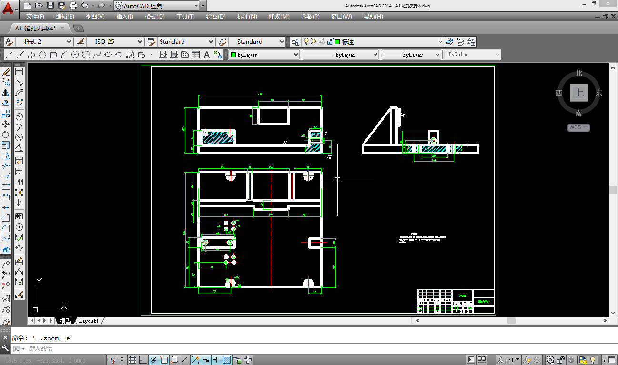Click the workspace switching gear in status bar
This screenshot has width=618, height=365.
[550, 360]
